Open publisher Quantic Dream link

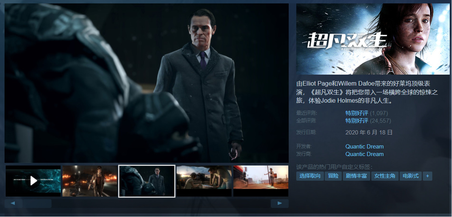click(364, 154)
